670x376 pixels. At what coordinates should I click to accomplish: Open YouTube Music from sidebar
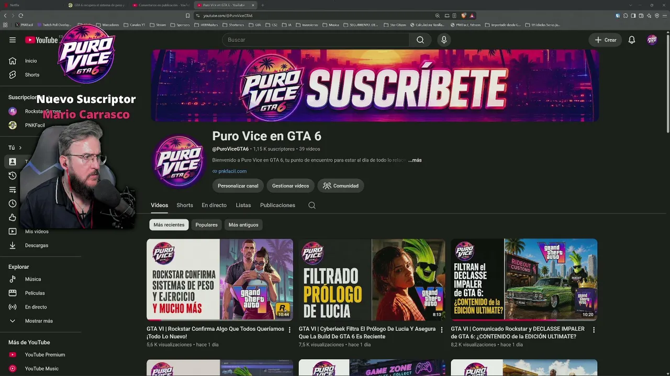coord(42,369)
